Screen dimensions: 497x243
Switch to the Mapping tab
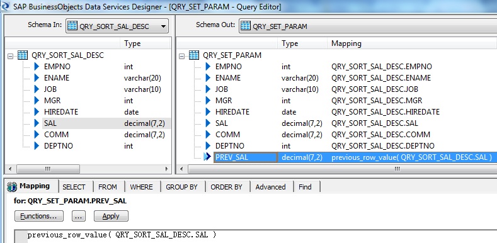pyautogui.click(x=32, y=186)
